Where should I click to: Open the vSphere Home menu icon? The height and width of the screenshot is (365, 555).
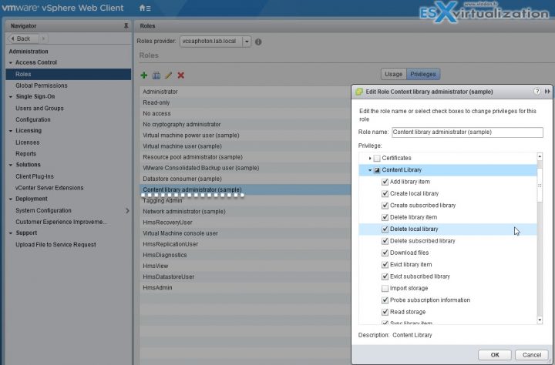(144, 8)
